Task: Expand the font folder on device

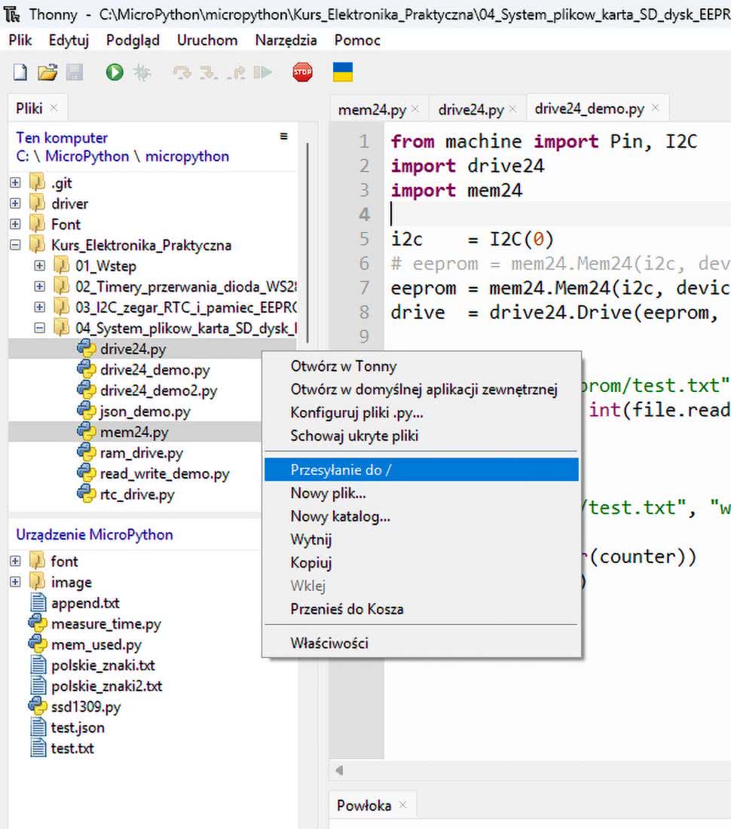Action: (15, 561)
